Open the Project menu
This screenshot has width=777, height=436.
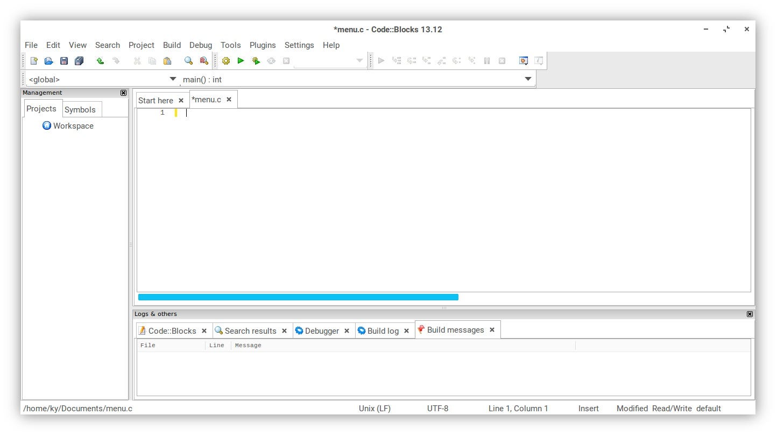click(x=142, y=45)
